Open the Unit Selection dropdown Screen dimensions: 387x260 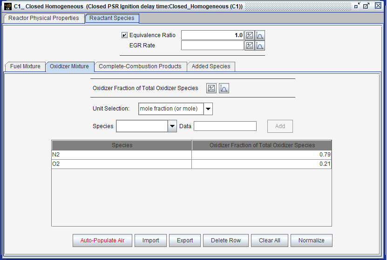[x=208, y=109]
